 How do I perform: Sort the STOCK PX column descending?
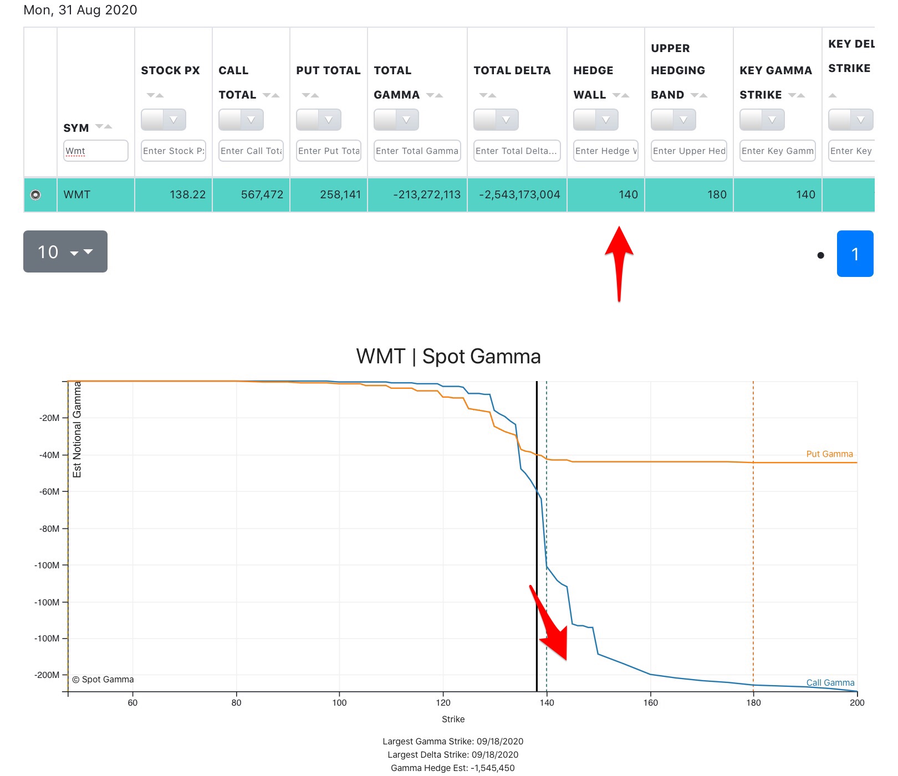click(150, 95)
